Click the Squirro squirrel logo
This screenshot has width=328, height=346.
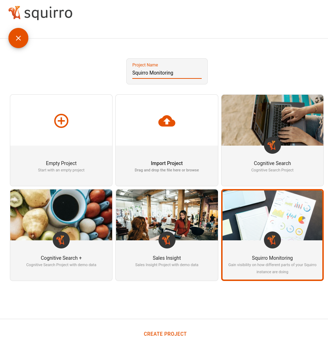point(15,13)
